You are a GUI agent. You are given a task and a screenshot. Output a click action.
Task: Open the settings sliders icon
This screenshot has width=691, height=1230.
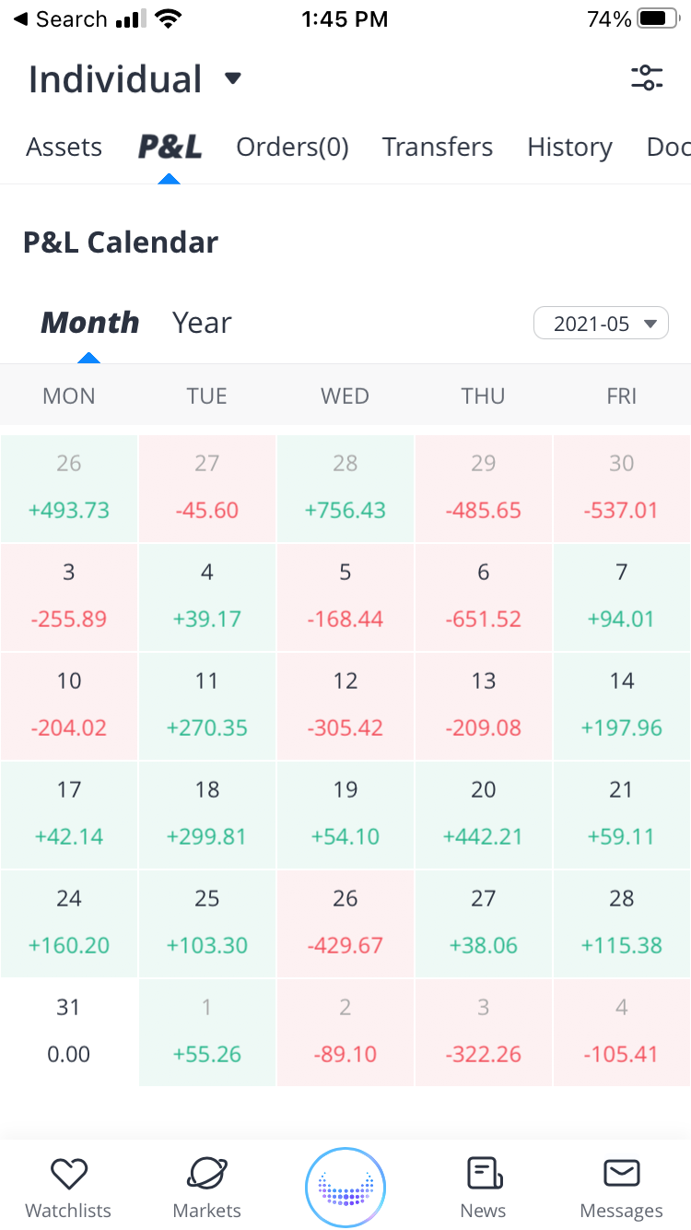click(x=647, y=78)
